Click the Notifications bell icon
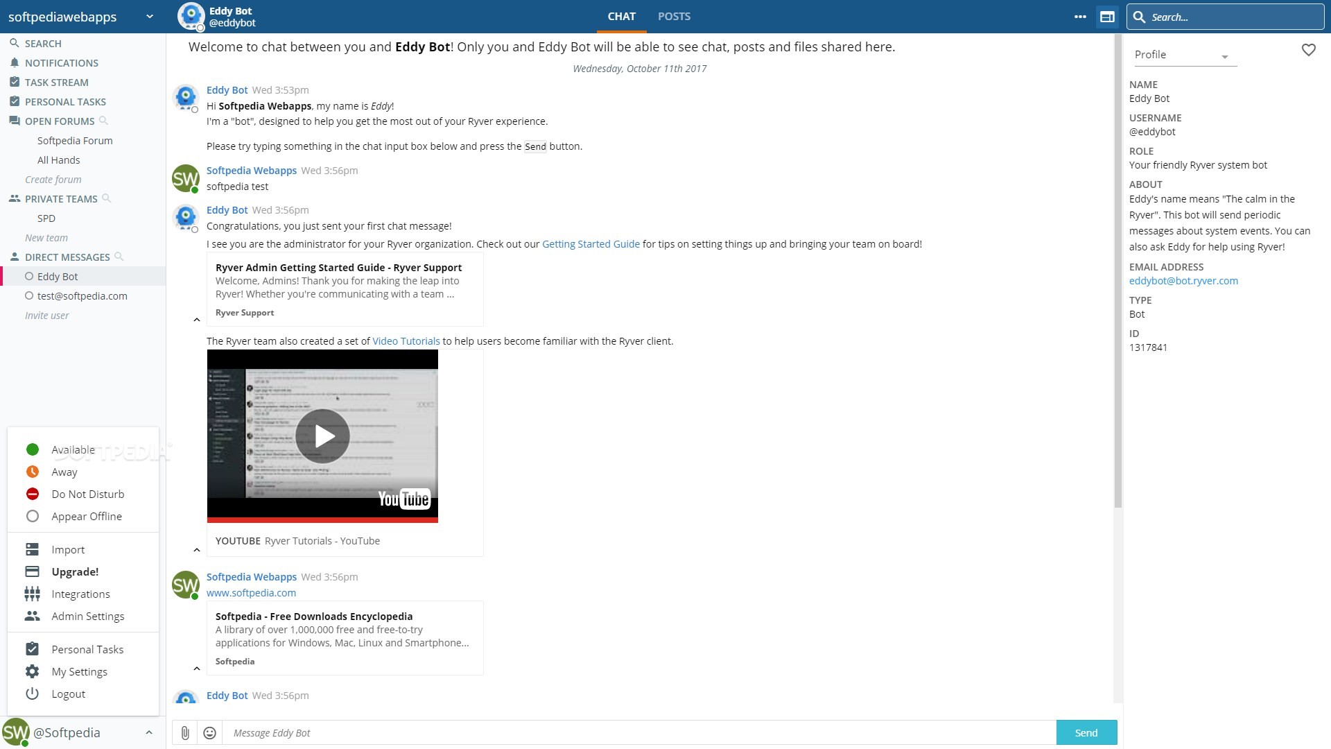This screenshot has height=749, width=1331. (14, 62)
